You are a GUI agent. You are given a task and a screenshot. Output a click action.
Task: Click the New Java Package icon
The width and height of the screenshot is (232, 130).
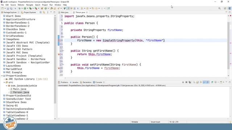point(42,8)
